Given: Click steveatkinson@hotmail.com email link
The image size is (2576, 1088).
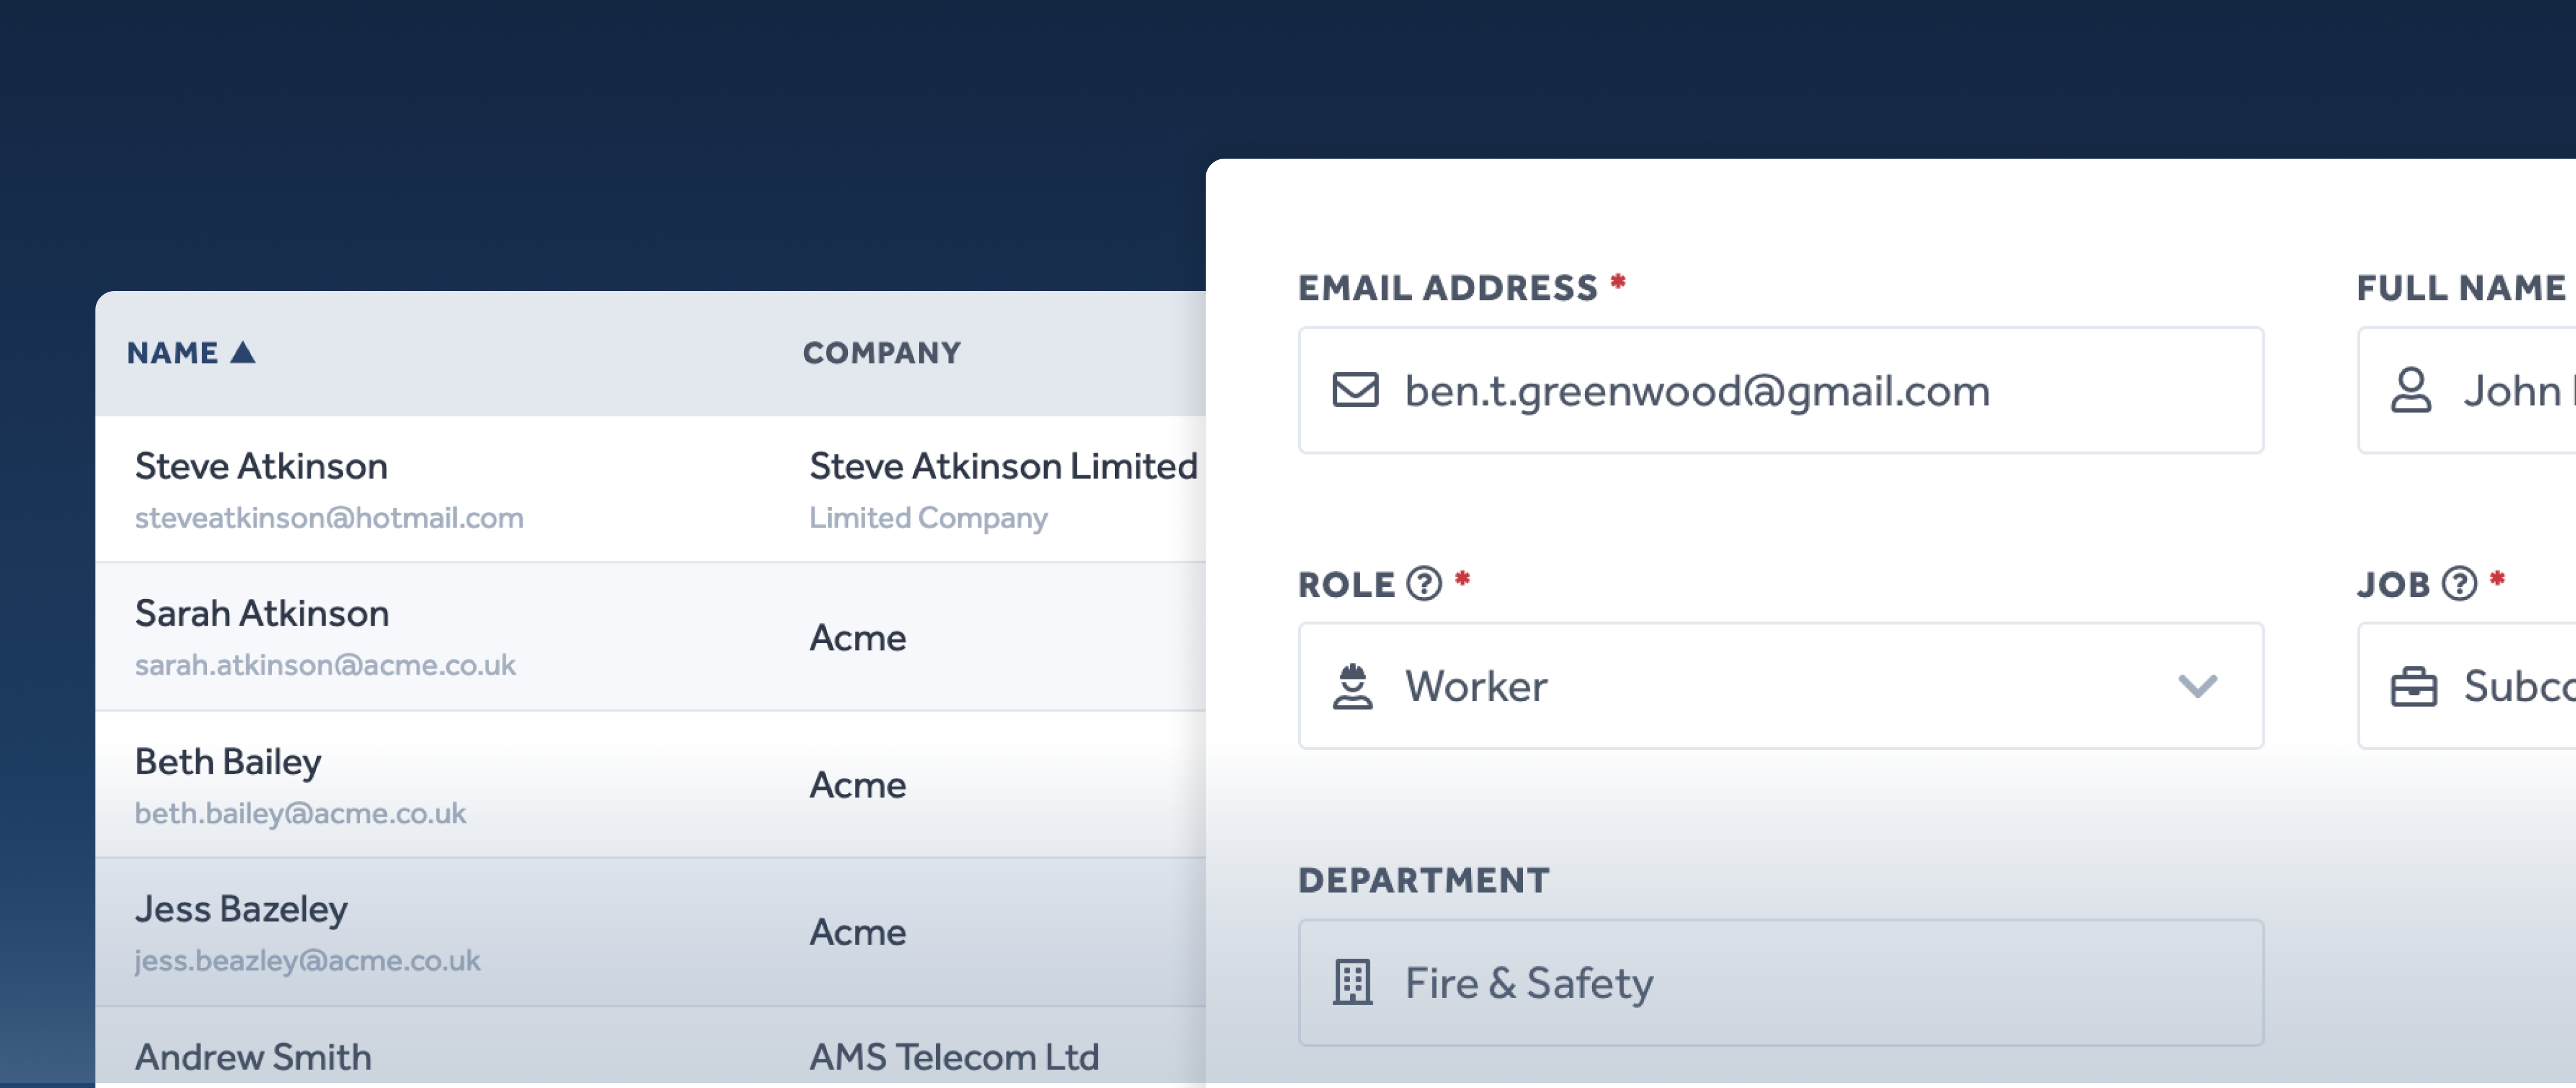Looking at the screenshot, I should [x=329, y=518].
